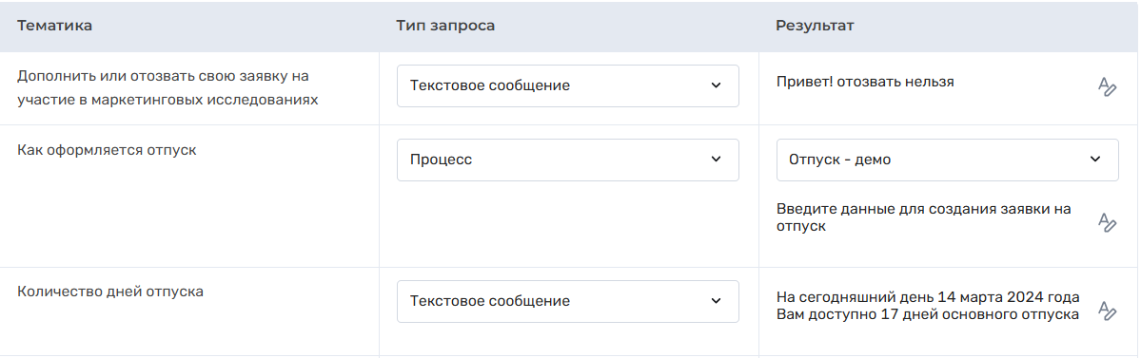Click 'Текстовое сообщение' label in the first row
The width and height of the screenshot is (1141, 358).
[490, 85]
